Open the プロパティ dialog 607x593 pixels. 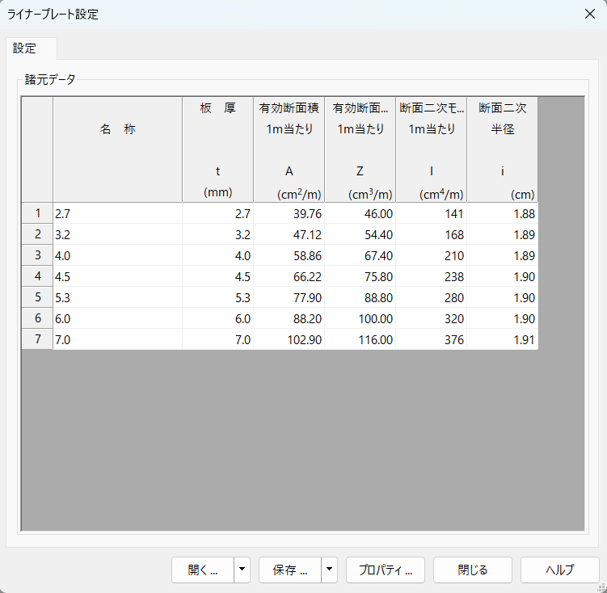coord(386,570)
